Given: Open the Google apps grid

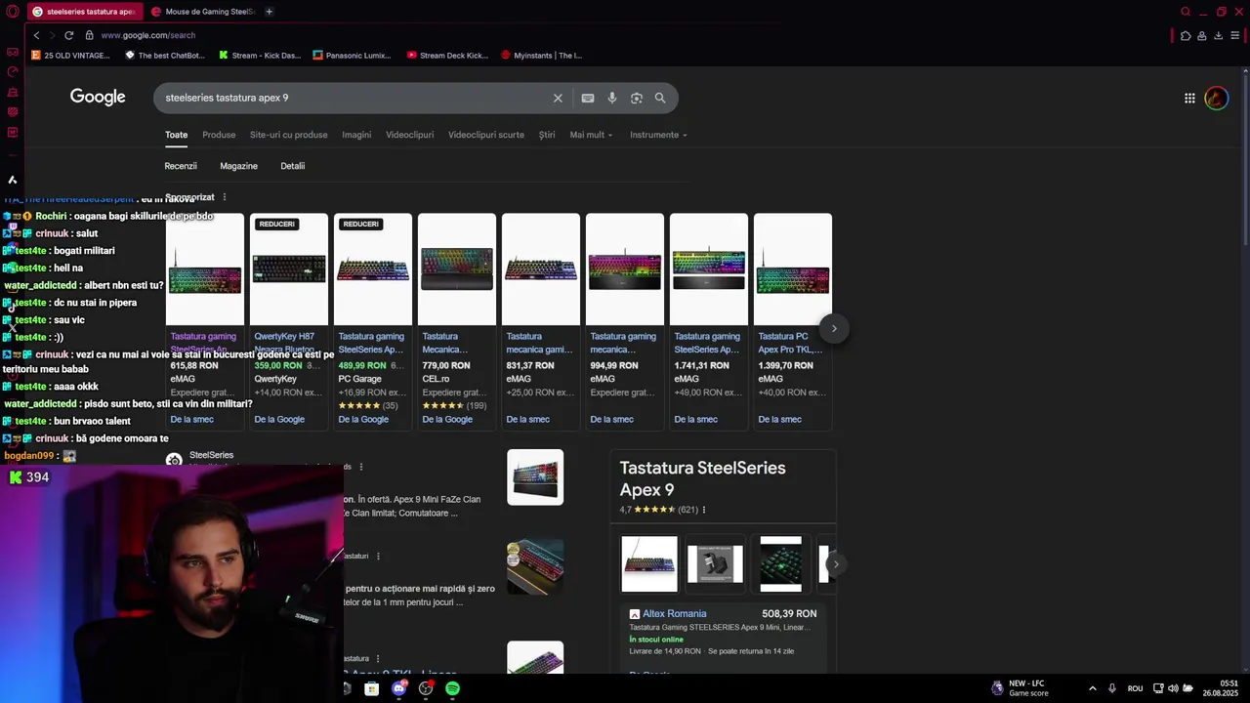Looking at the screenshot, I should pyautogui.click(x=1189, y=98).
